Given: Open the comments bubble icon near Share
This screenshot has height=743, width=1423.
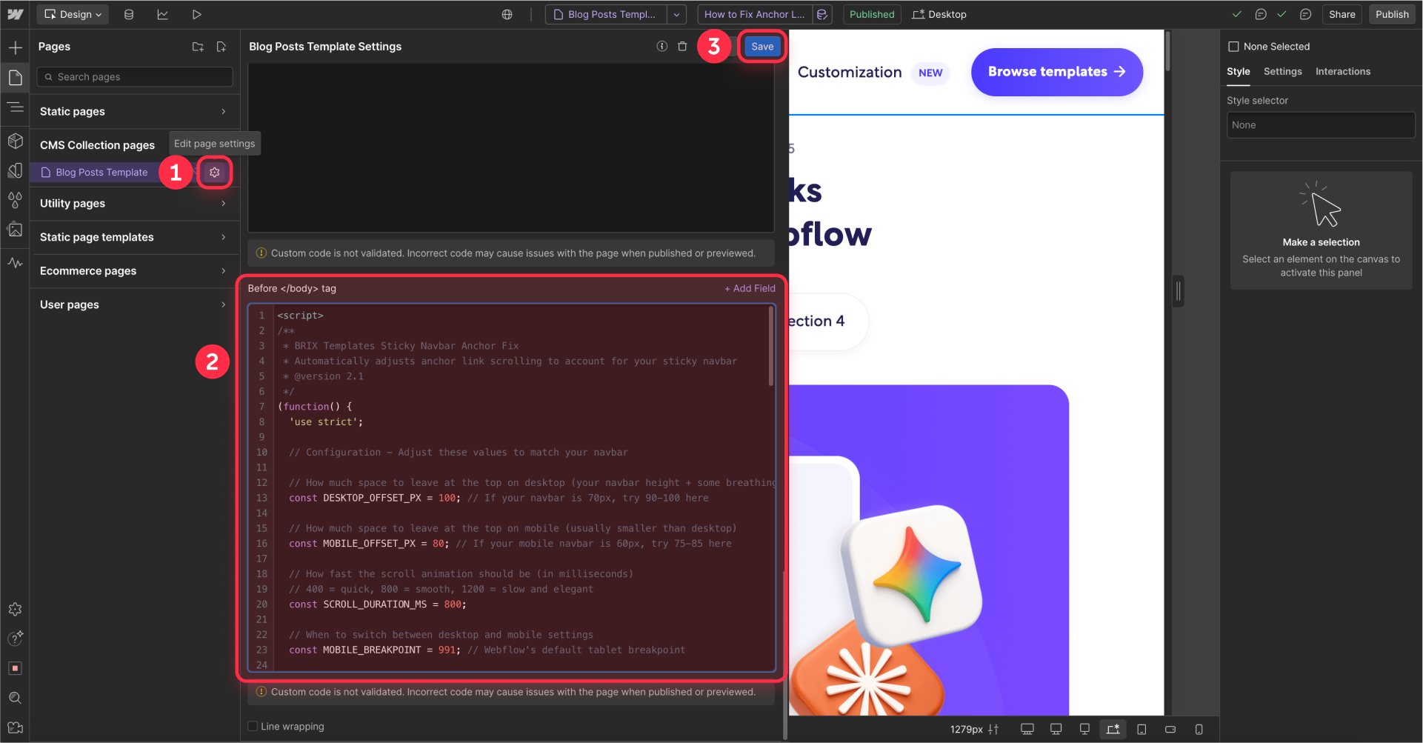Looking at the screenshot, I should pyautogui.click(x=1306, y=14).
